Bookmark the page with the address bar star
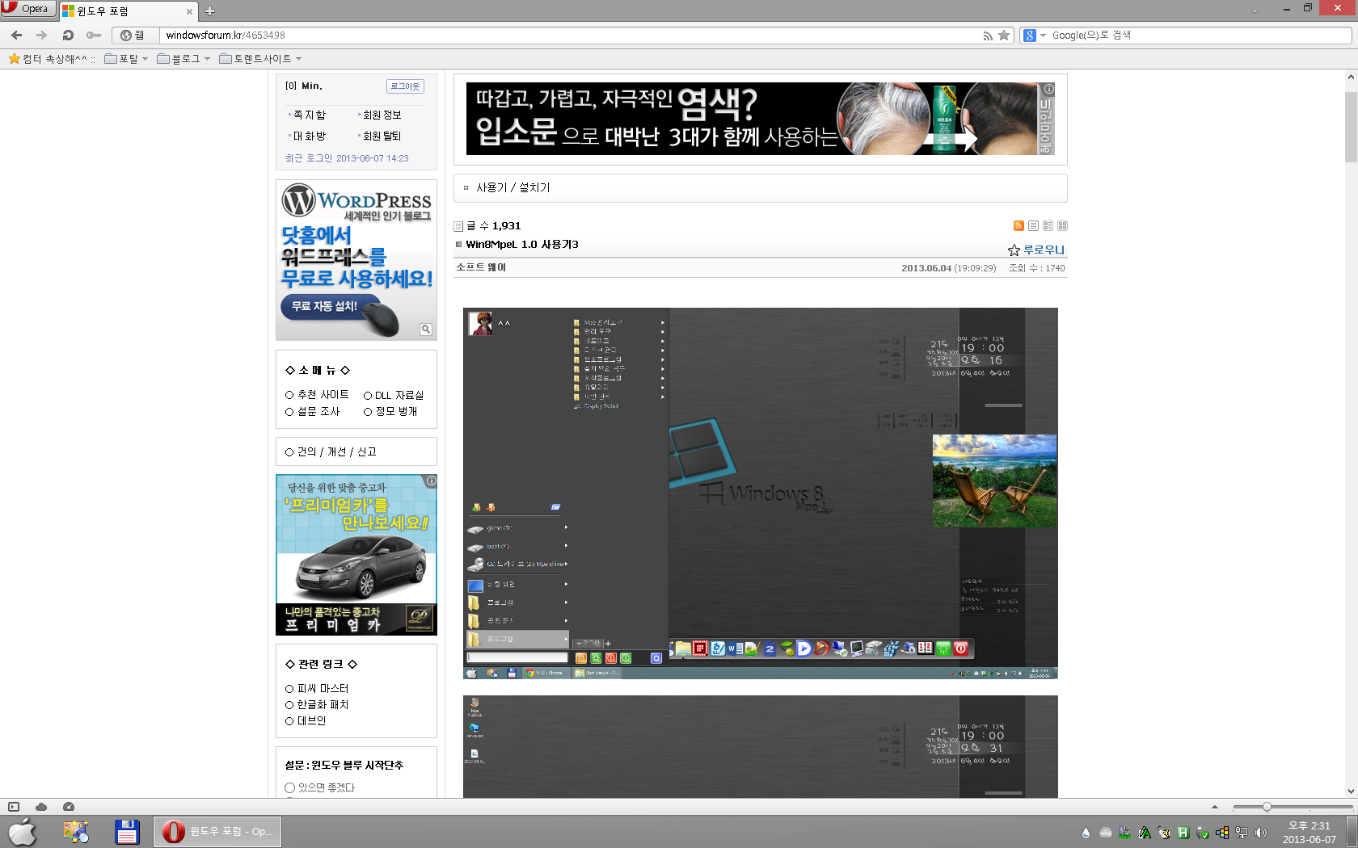Image resolution: width=1358 pixels, height=848 pixels. 1004,35
